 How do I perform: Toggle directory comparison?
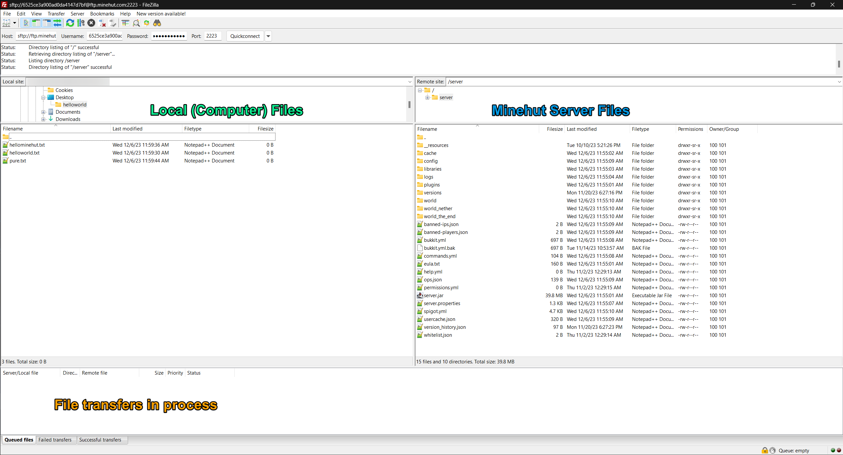coord(136,23)
